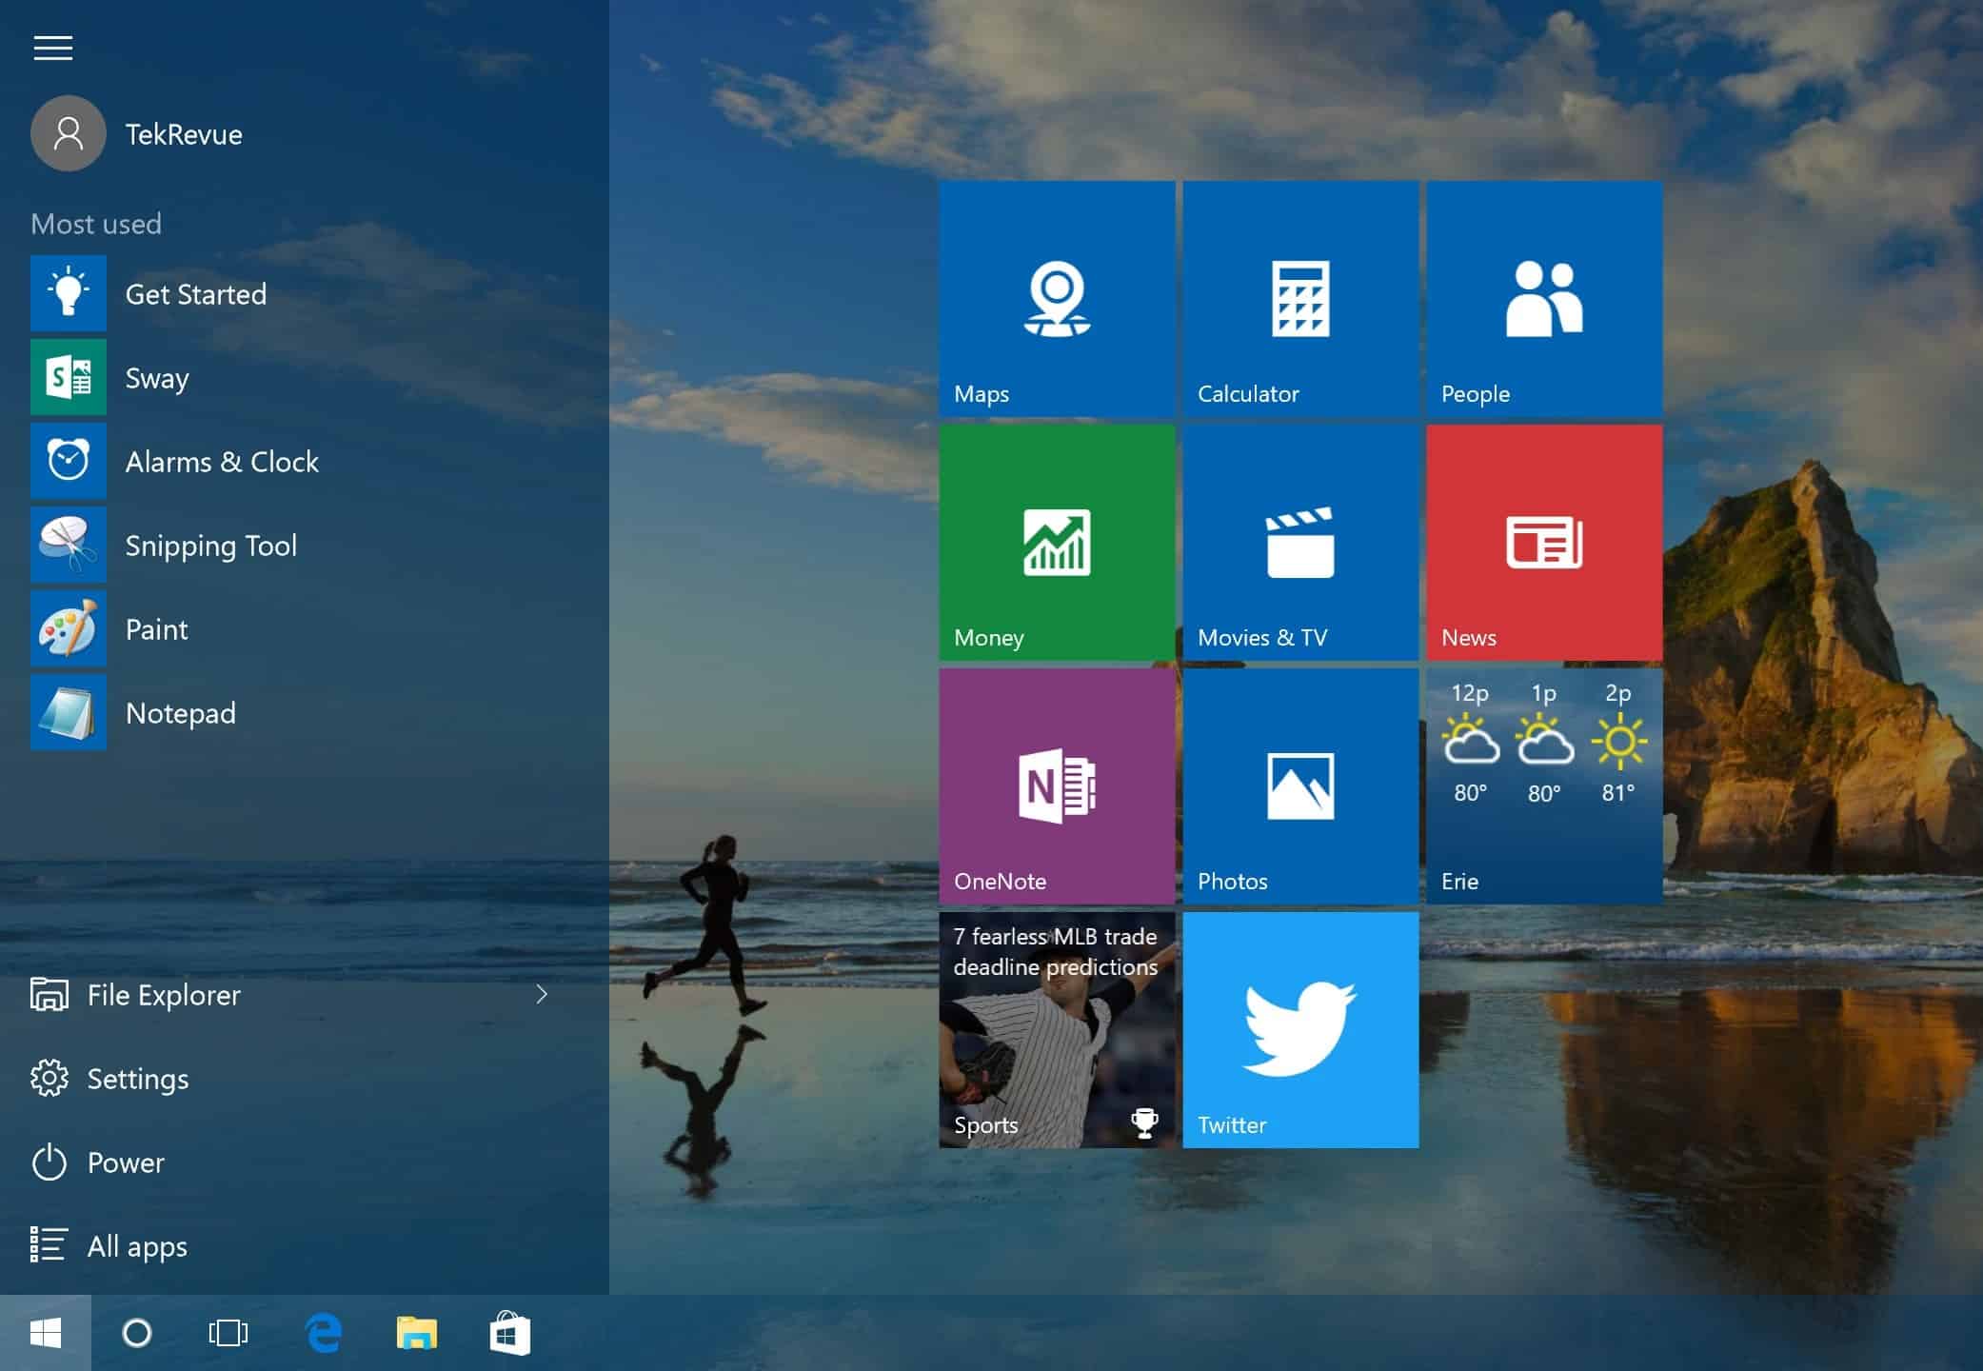This screenshot has height=1371, width=1983.
Task: Expand All apps list
Action: [x=139, y=1246]
